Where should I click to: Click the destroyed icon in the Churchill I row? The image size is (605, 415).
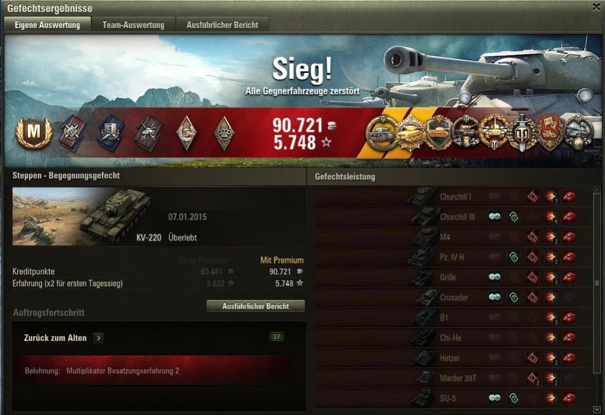(x=569, y=197)
